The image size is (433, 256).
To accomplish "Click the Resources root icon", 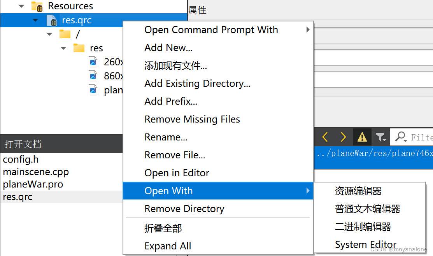I will [x=37, y=6].
